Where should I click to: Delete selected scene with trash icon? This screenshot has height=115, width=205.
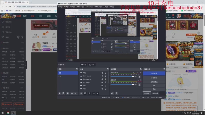pos(63,93)
